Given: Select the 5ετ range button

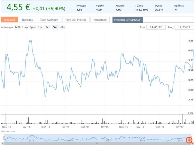Looking at the screenshot, I should coord(55,27).
